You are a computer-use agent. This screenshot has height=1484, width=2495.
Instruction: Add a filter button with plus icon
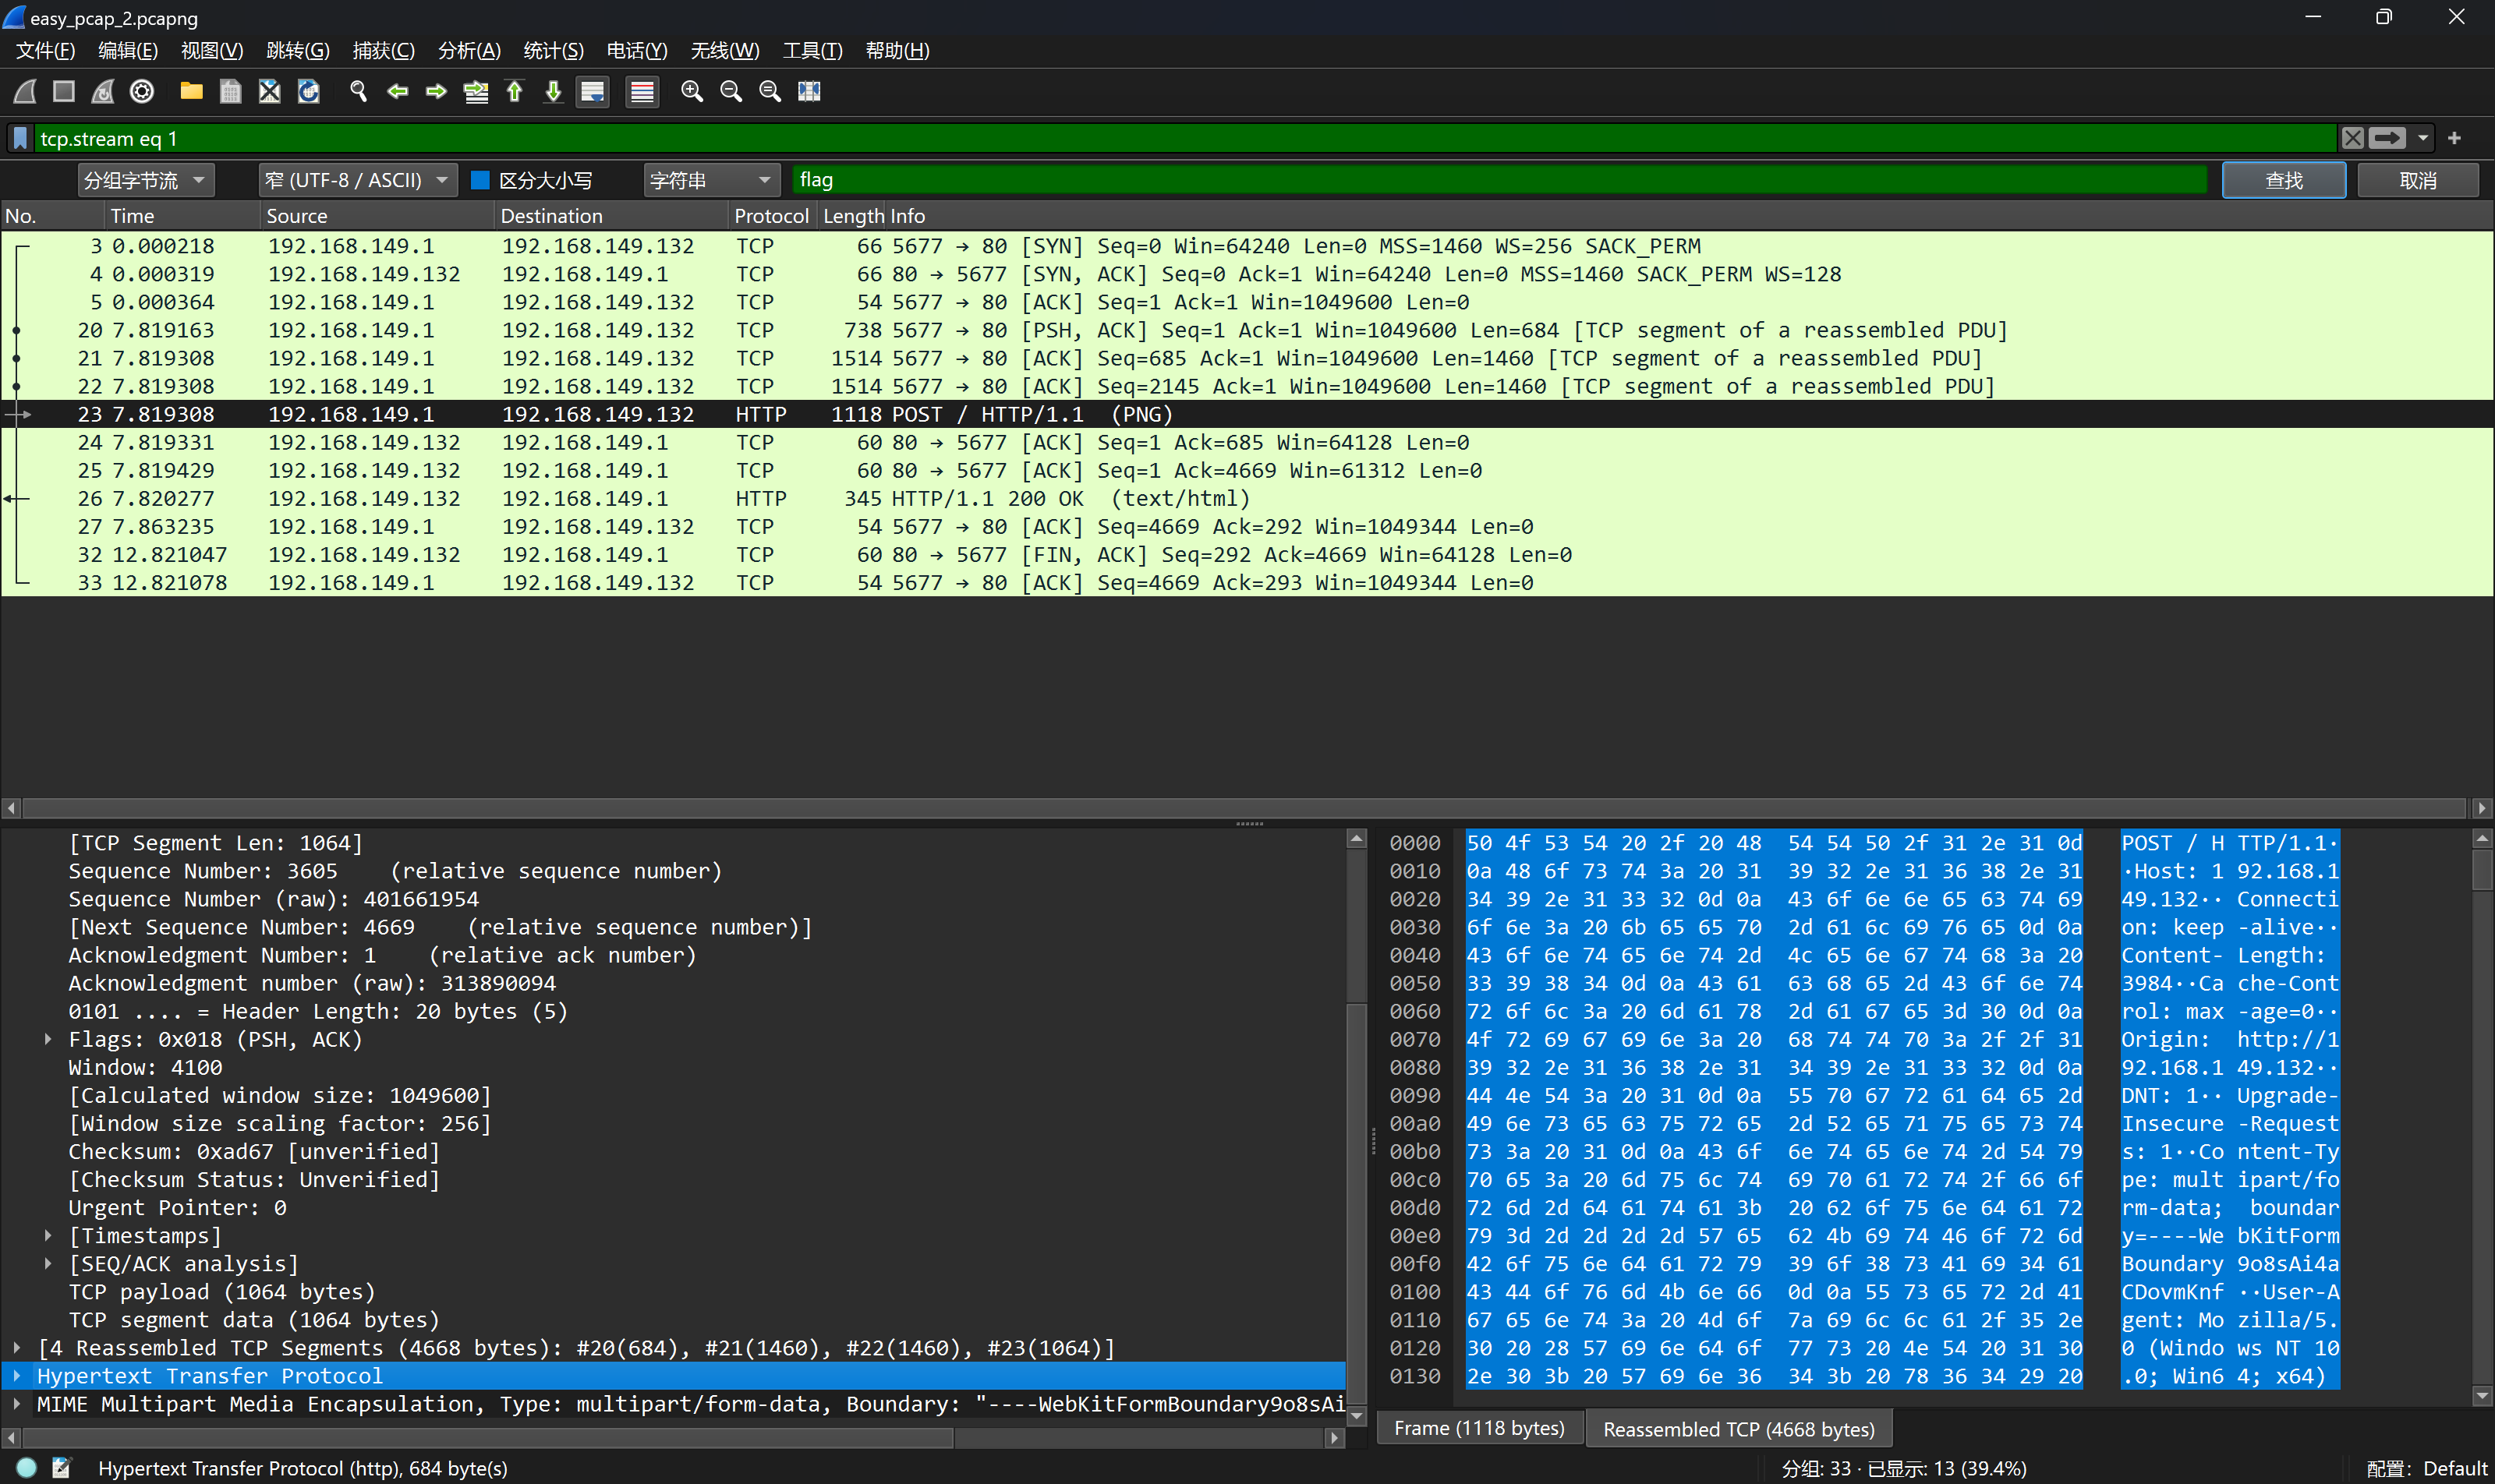pyautogui.click(x=2454, y=138)
